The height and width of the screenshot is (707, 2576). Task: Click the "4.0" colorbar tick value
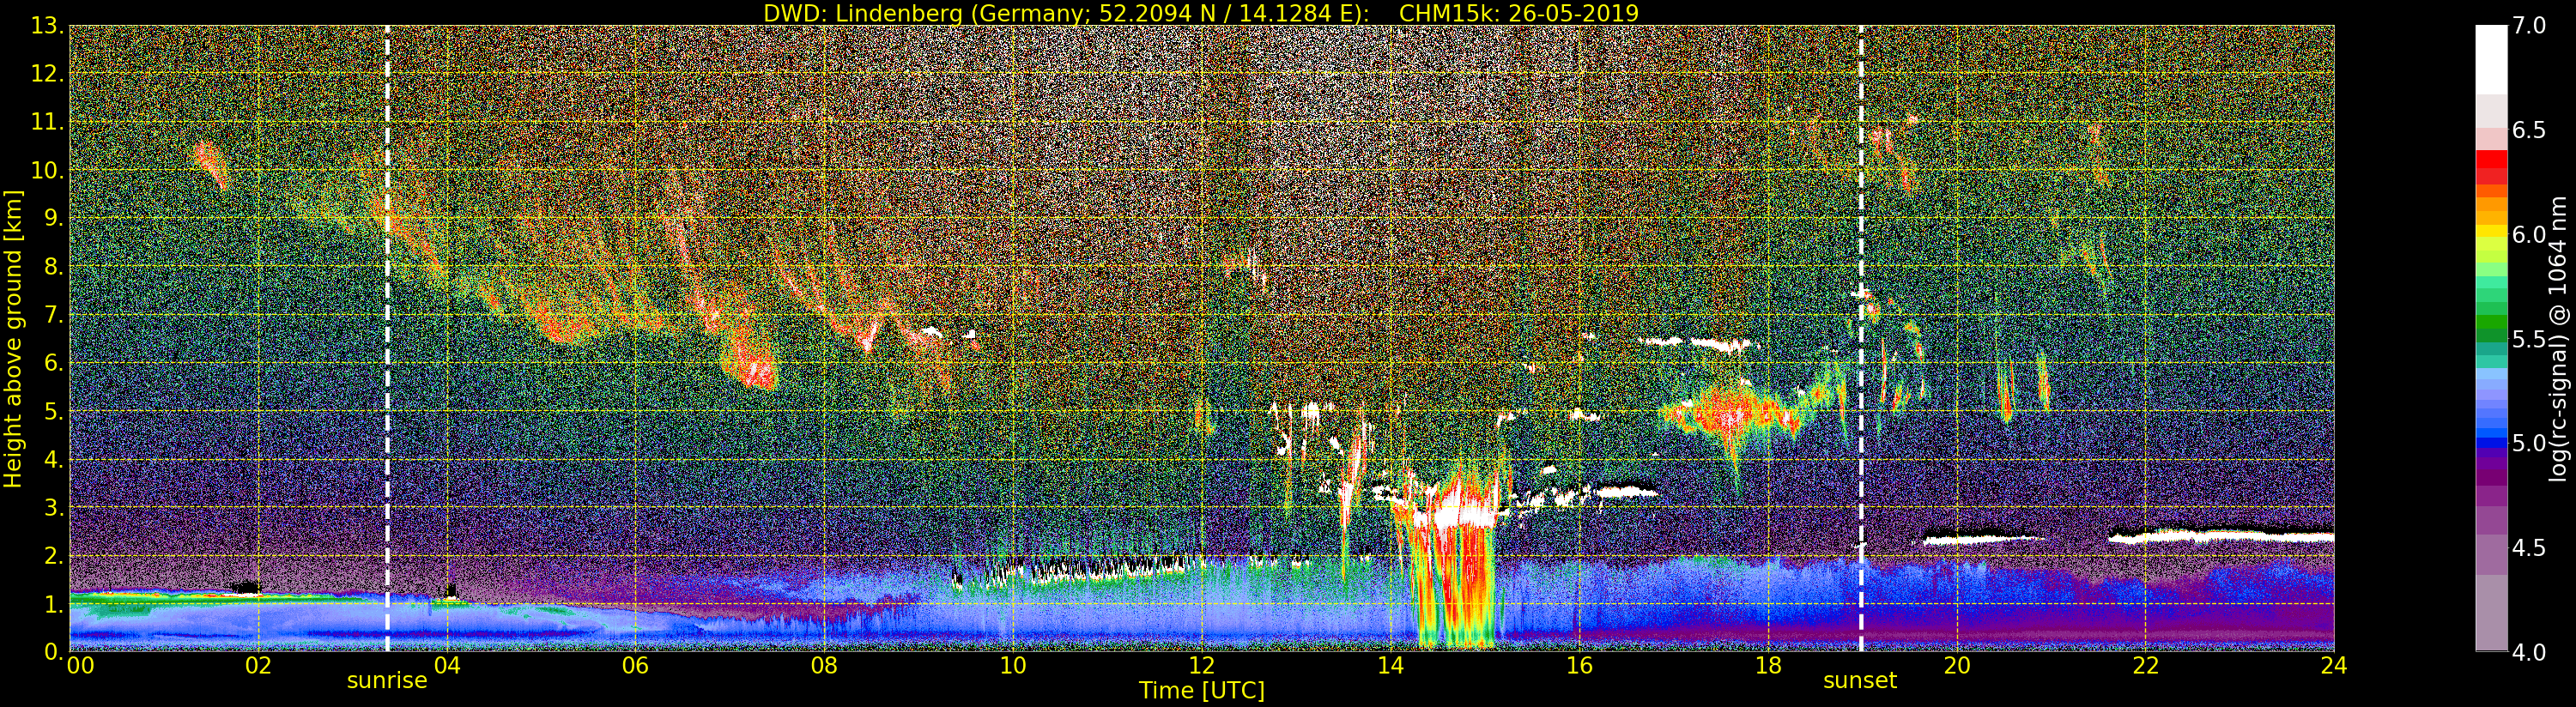click(2529, 652)
